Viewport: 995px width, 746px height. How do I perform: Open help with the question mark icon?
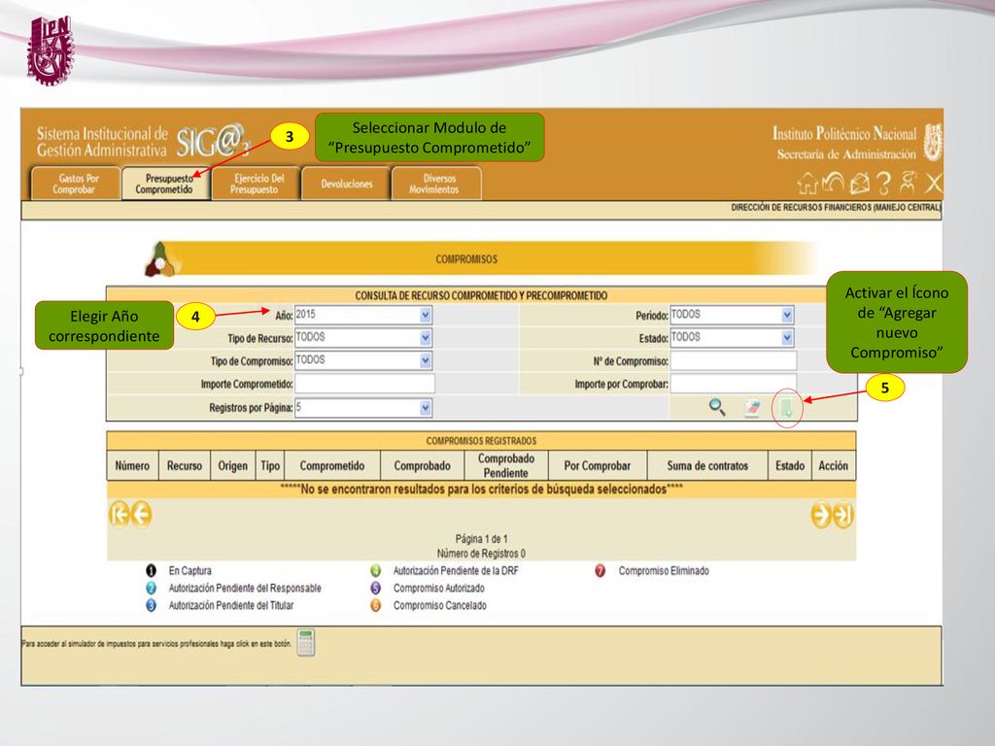click(x=883, y=184)
